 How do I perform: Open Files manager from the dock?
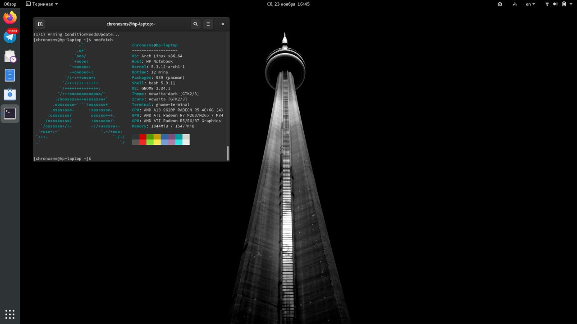[x=10, y=75]
